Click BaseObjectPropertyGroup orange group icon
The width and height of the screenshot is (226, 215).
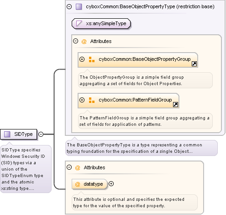[x=92, y=59]
